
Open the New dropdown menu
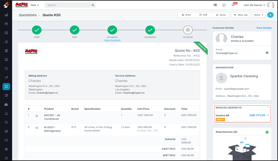(35, 5)
